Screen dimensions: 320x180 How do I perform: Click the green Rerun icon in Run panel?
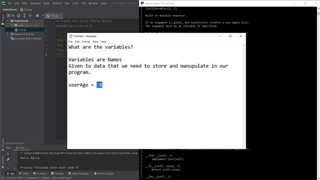[8, 153]
